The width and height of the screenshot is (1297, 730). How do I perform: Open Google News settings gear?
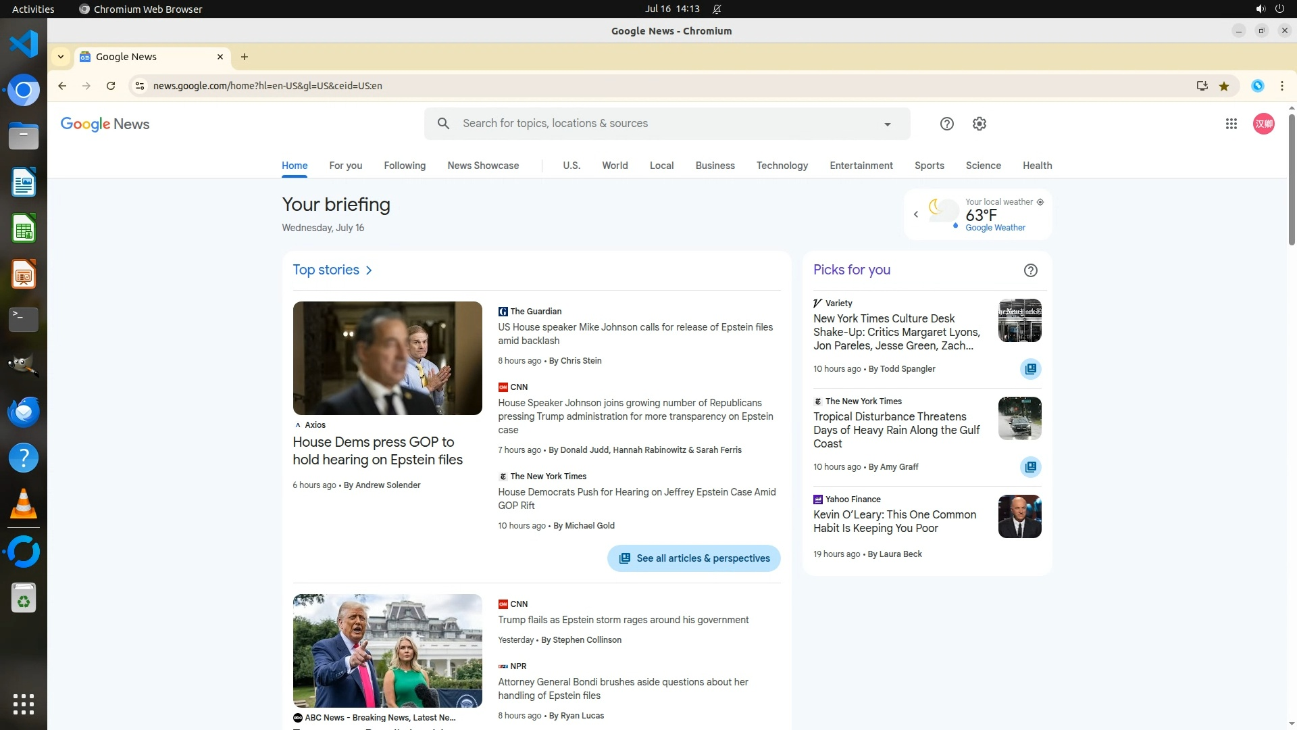coord(979,124)
